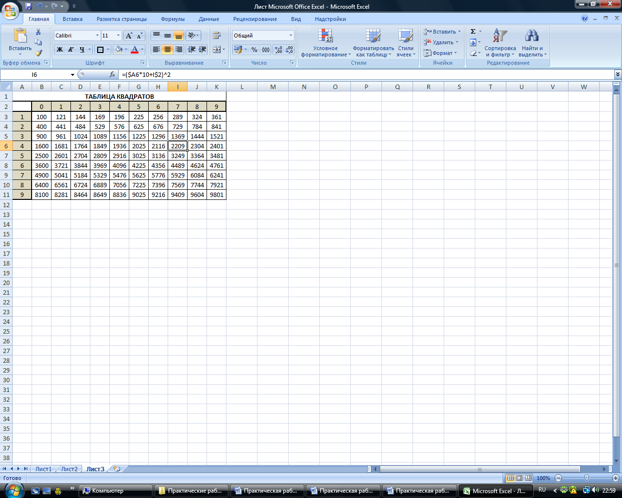The width and height of the screenshot is (622, 498).
Task: Decrease decimal places
Action: click(290, 50)
